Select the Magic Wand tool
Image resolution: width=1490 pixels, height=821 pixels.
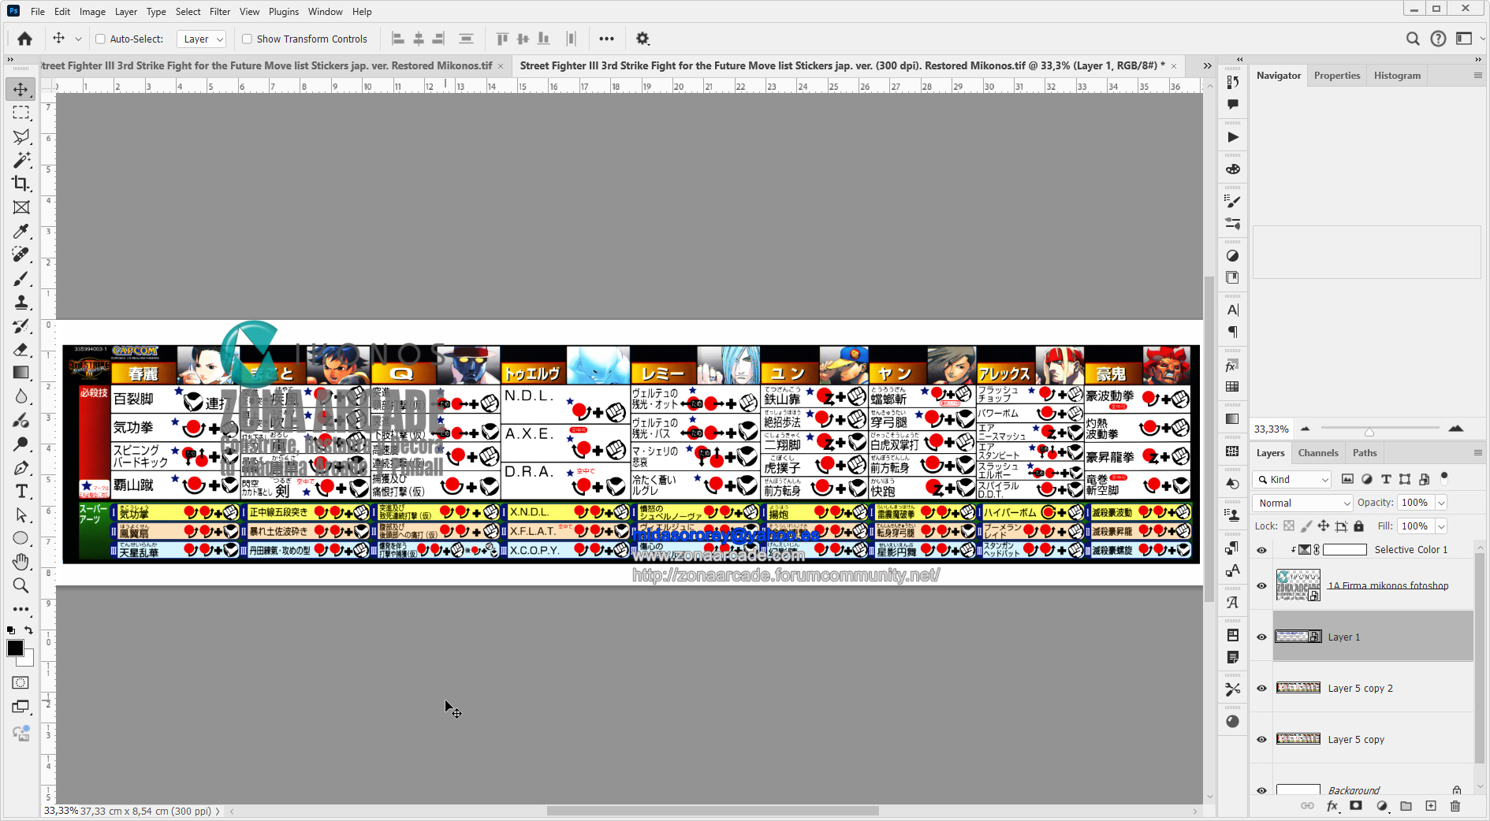[21, 160]
